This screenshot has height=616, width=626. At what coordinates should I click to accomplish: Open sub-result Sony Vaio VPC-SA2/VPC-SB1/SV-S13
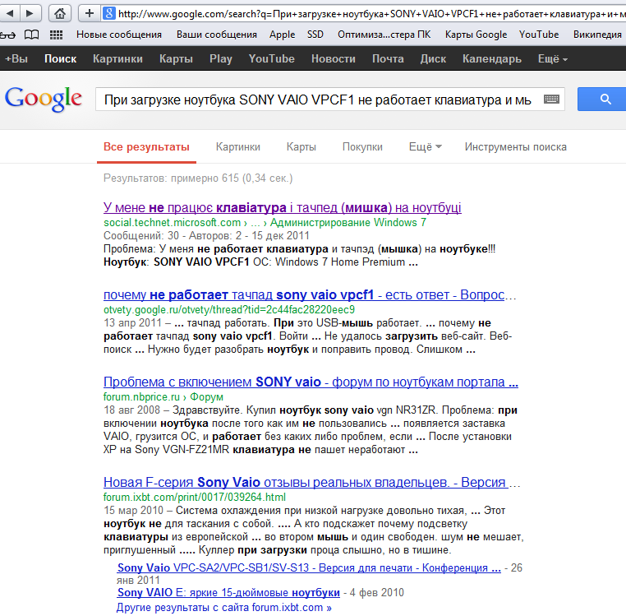pyautogui.click(x=309, y=568)
